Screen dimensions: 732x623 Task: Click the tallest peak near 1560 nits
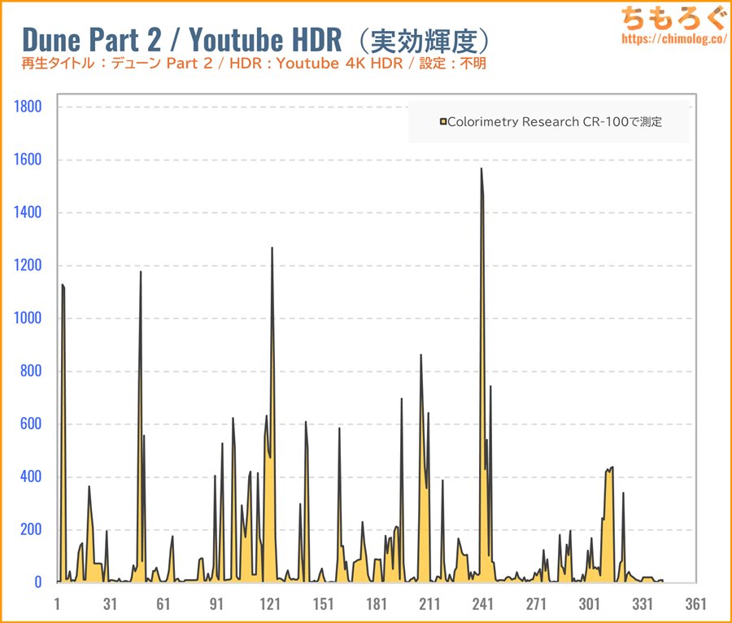tap(481, 169)
